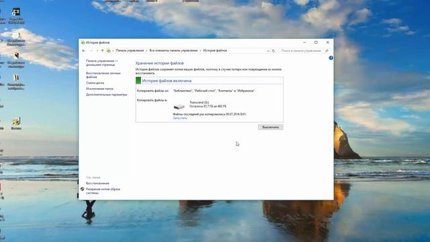430x242 pixels.
Task: Refresh the File History page
Action: (273, 51)
